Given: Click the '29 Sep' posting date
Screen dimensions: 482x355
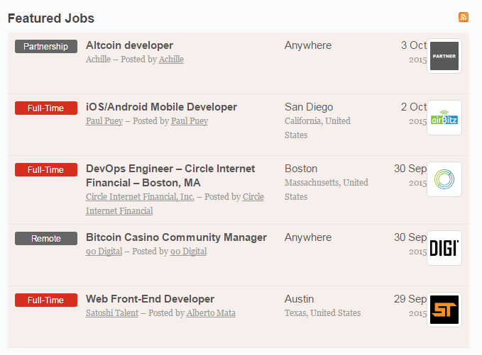Looking at the screenshot, I should [x=410, y=299].
